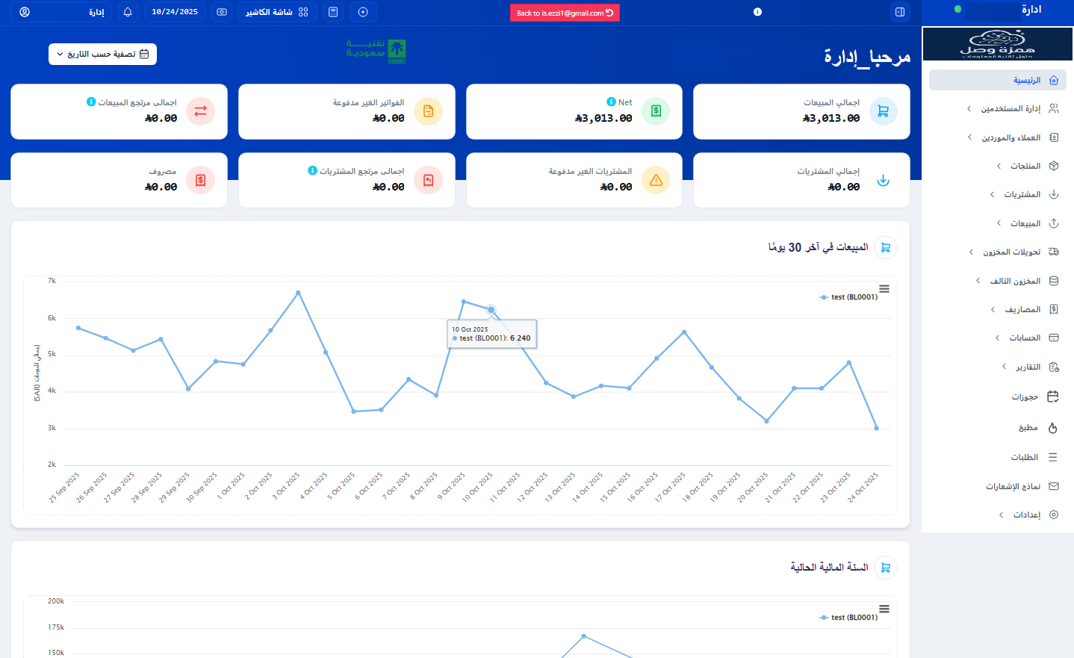Click the notifications bell icon
1074x658 pixels.
(128, 12)
